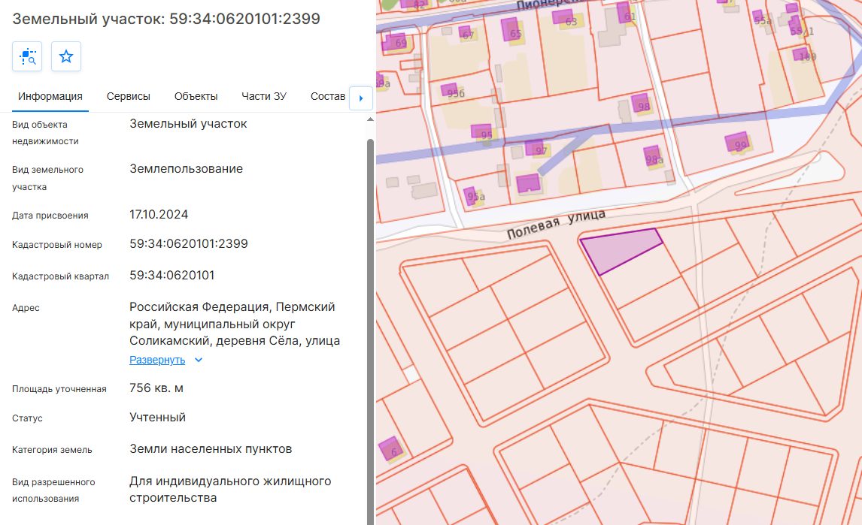Click the Полевая улица street label
The width and height of the screenshot is (862, 525).
pos(556,224)
